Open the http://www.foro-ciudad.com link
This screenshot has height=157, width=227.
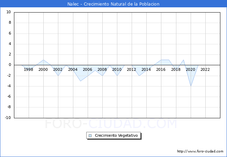point(200,151)
